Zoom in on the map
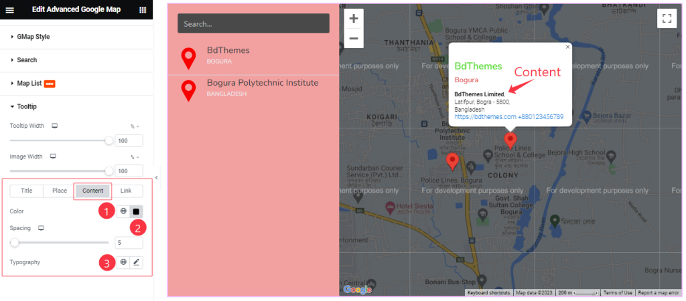This screenshot has height=301, width=686. click(x=354, y=18)
